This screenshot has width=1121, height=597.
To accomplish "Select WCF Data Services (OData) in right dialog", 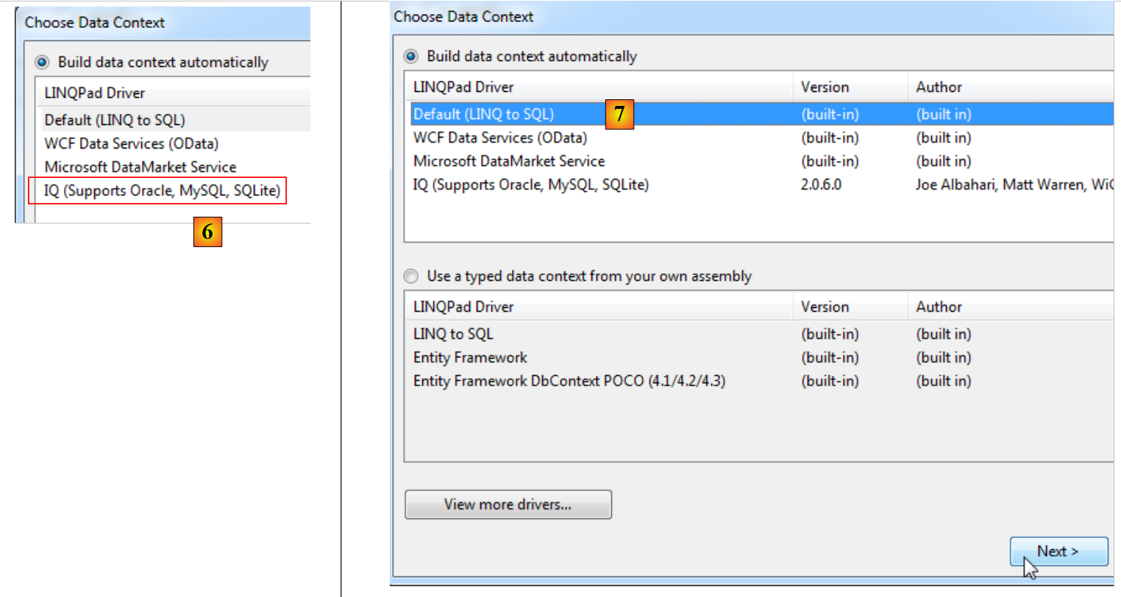I will click(500, 138).
